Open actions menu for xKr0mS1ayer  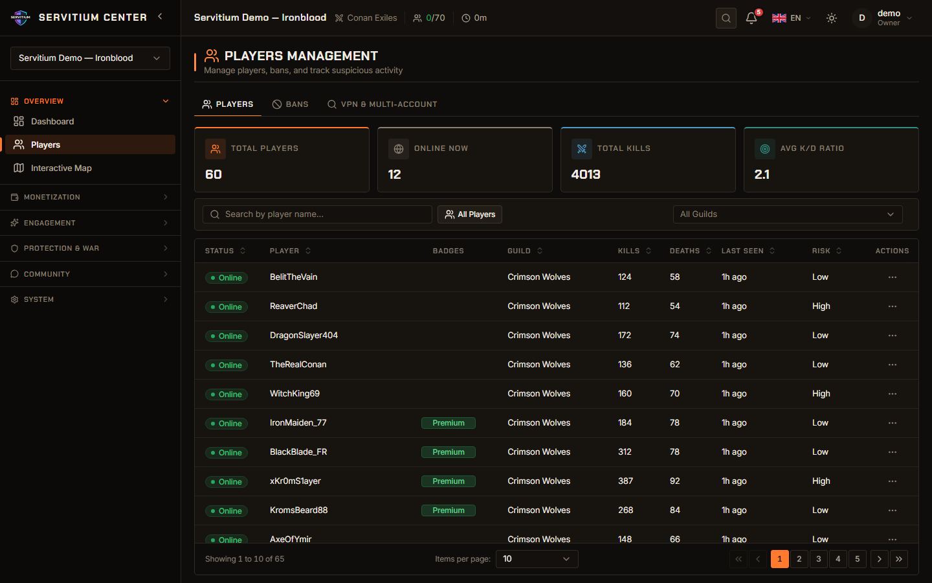[893, 481]
